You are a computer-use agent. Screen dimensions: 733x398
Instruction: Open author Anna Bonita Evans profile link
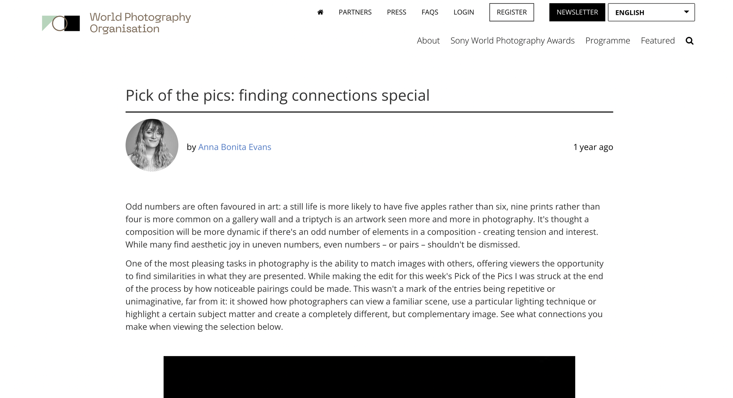235,147
